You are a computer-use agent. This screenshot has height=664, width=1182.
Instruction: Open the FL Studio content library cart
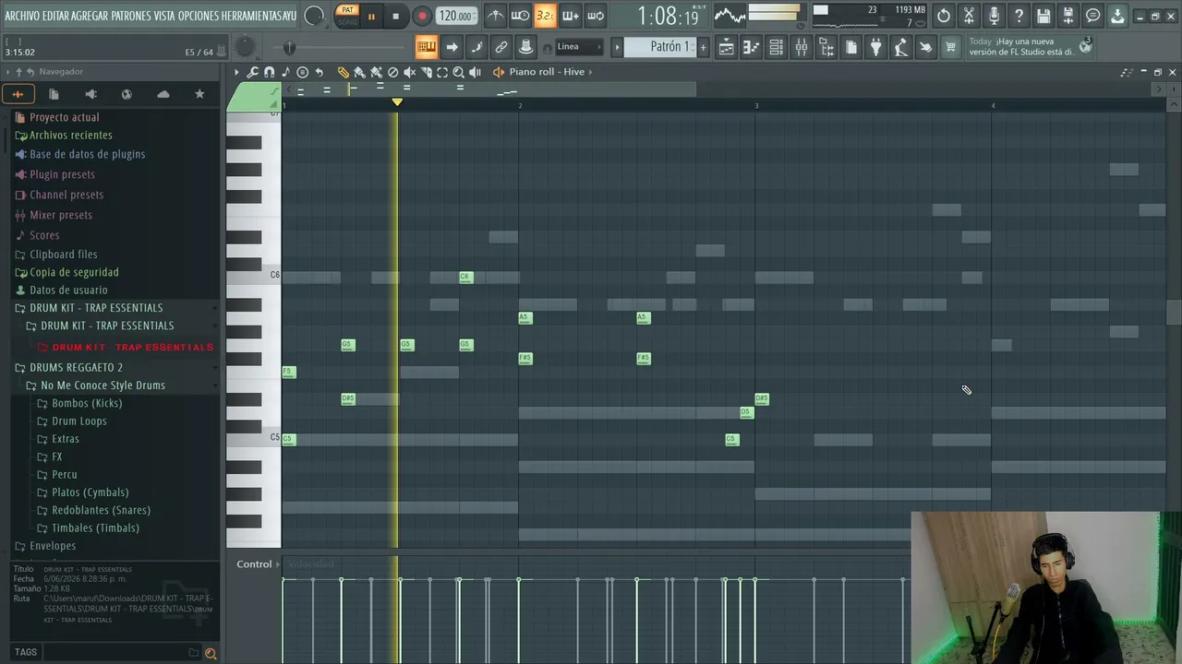[x=949, y=47]
